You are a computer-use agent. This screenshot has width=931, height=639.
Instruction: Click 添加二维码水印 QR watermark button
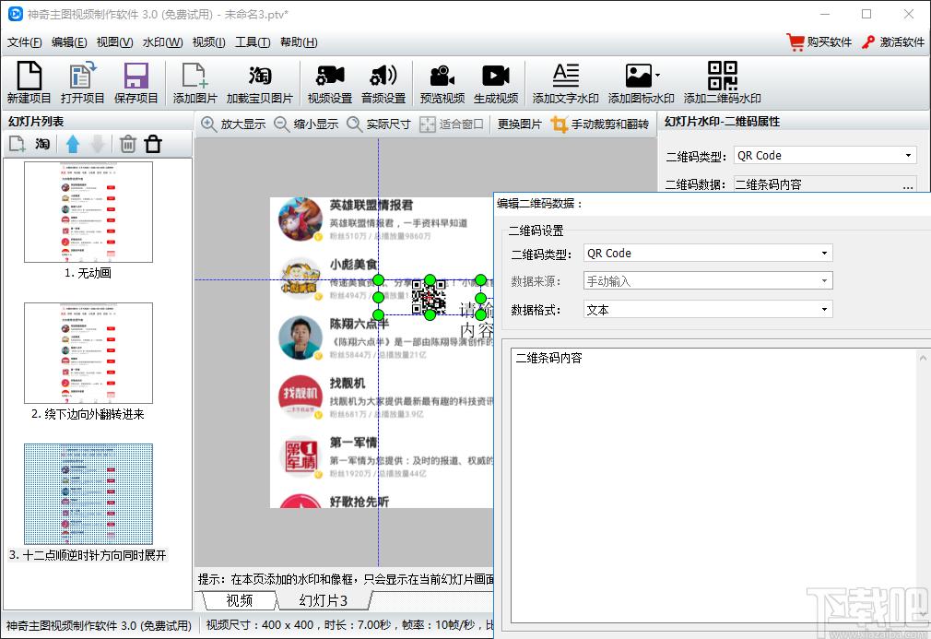[722, 83]
